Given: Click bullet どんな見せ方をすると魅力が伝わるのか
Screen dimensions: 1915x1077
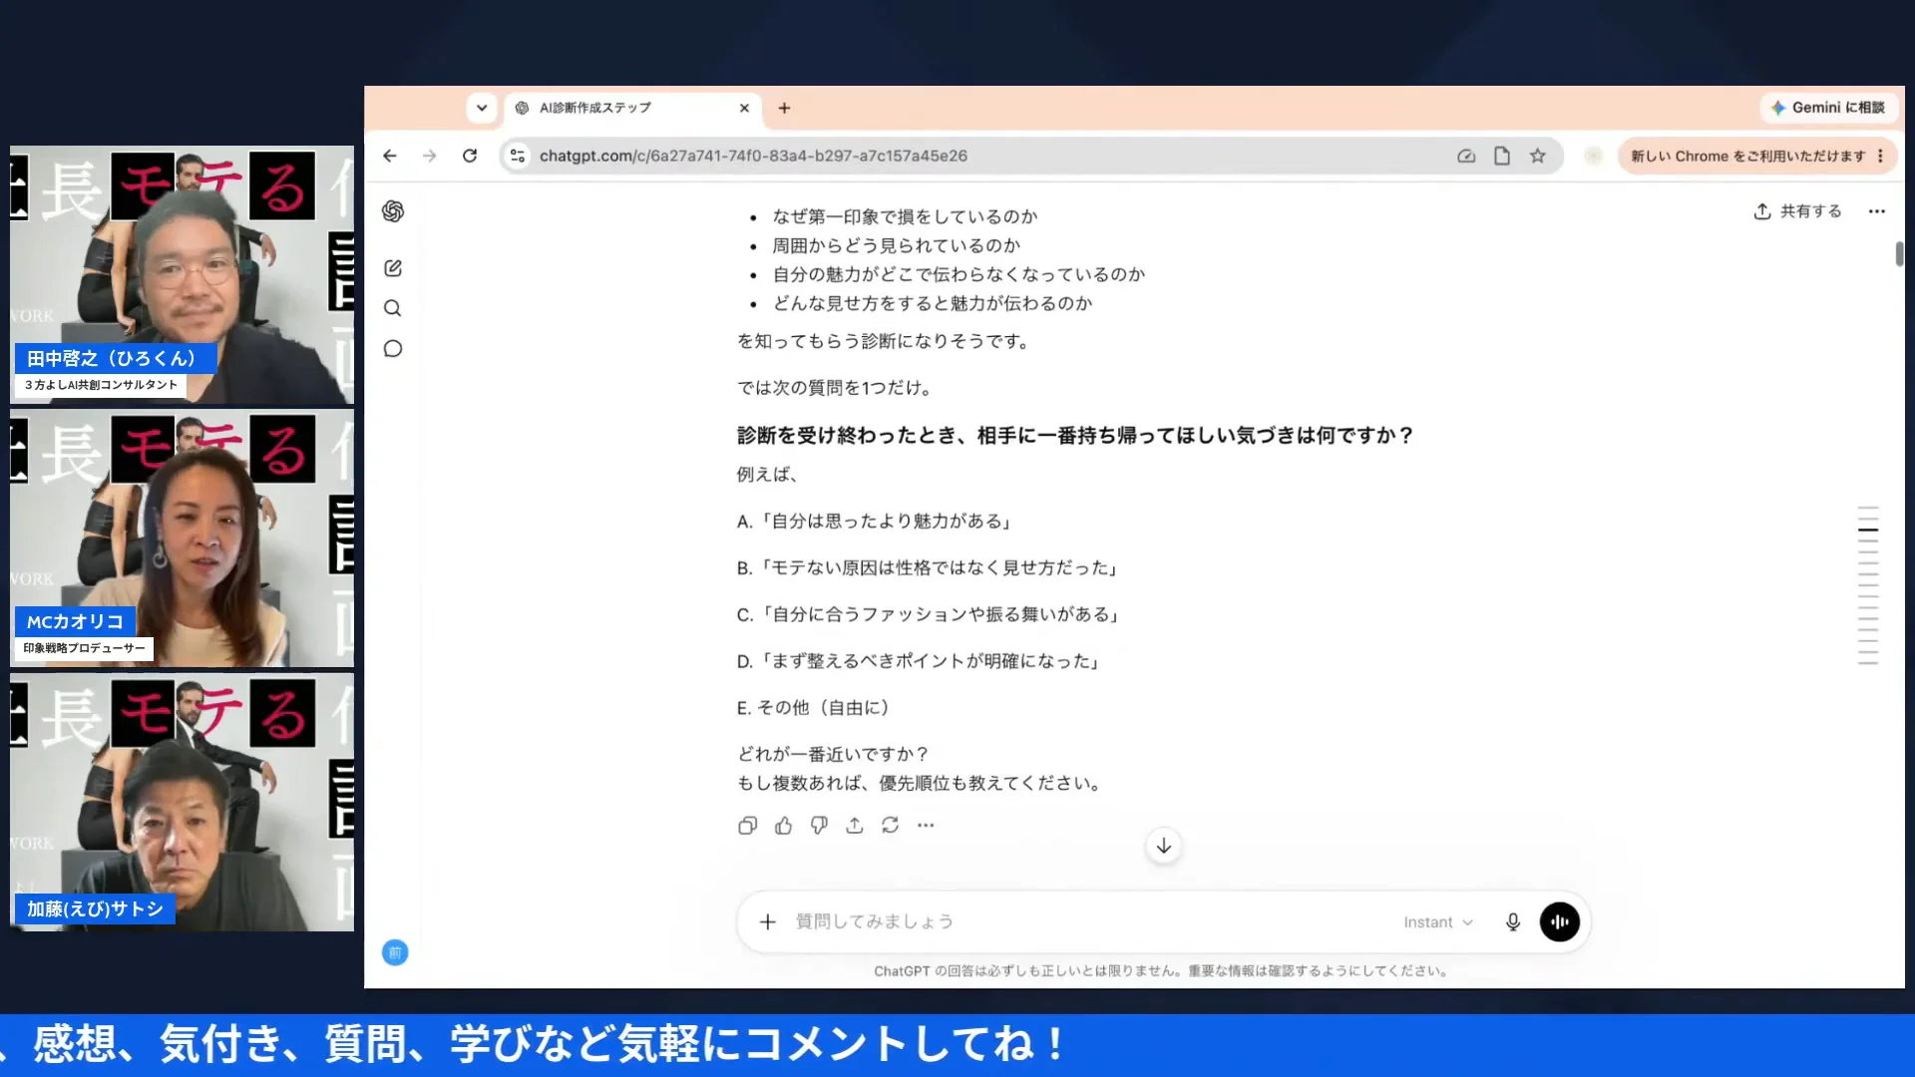Looking at the screenshot, I should pos(932,303).
